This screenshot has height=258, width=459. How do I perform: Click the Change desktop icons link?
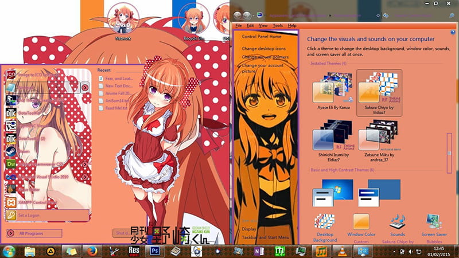(263, 48)
